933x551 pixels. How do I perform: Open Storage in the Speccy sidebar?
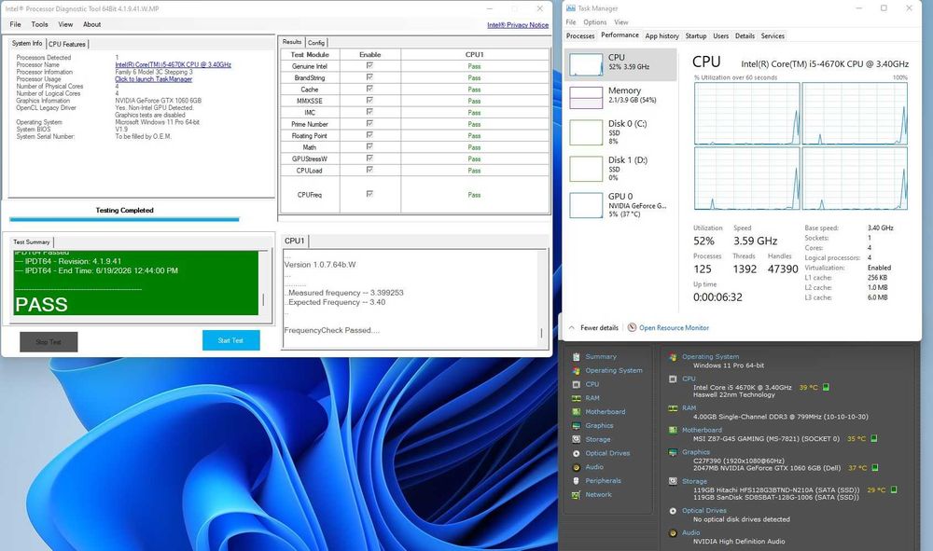pyautogui.click(x=597, y=439)
